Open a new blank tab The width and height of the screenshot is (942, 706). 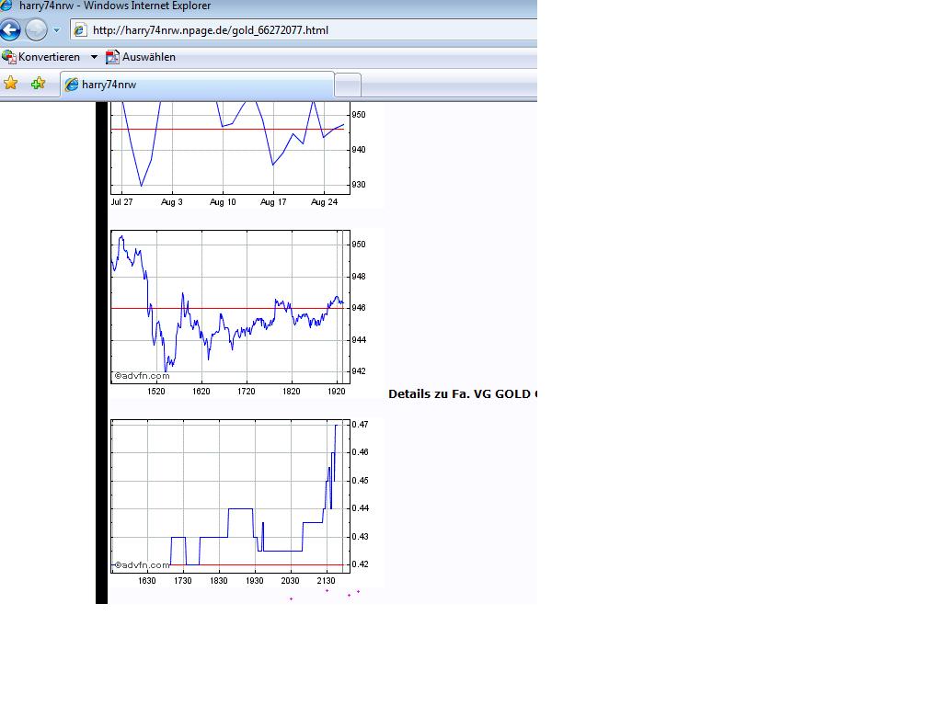tap(347, 85)
